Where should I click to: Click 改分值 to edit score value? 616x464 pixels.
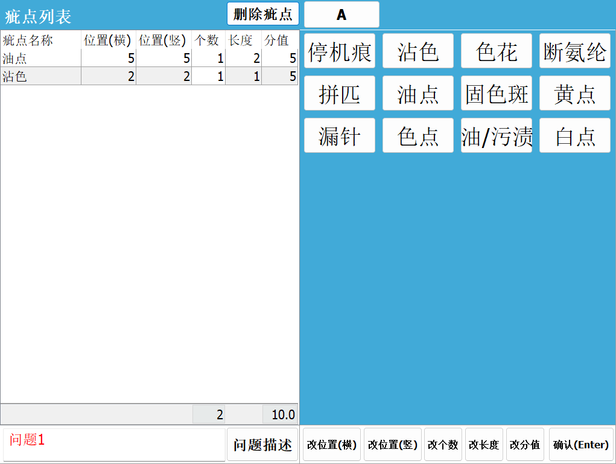click(524, 444)
